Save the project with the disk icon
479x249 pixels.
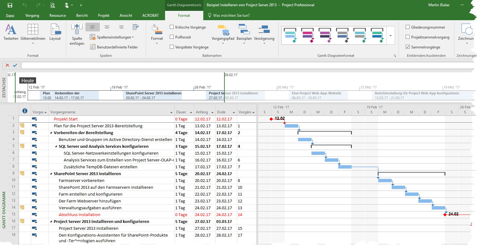coord(10,5)
